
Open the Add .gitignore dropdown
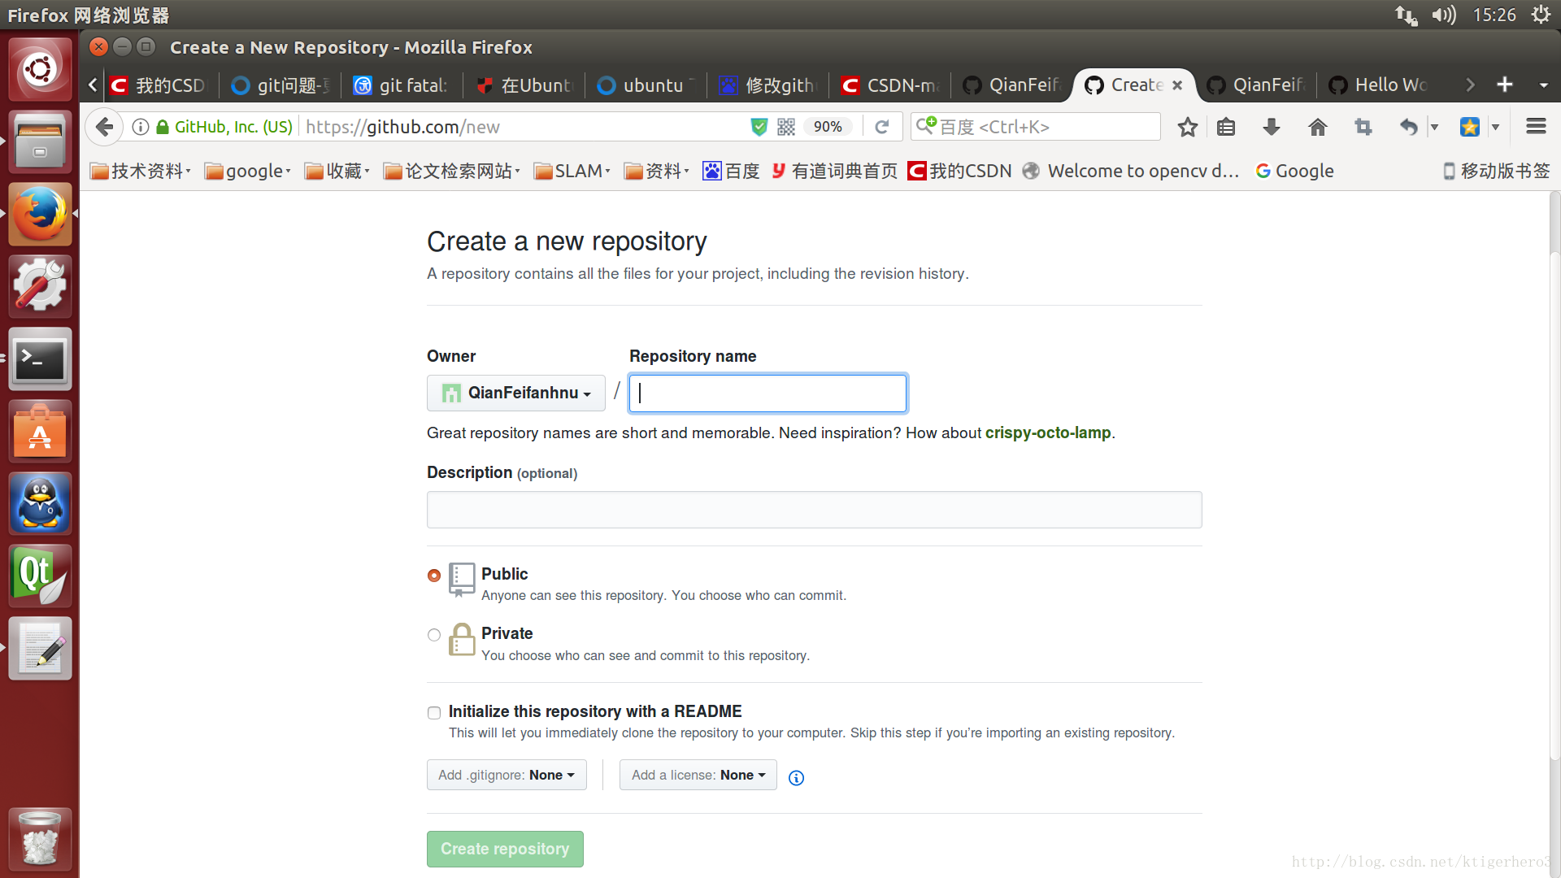[507, 776]
